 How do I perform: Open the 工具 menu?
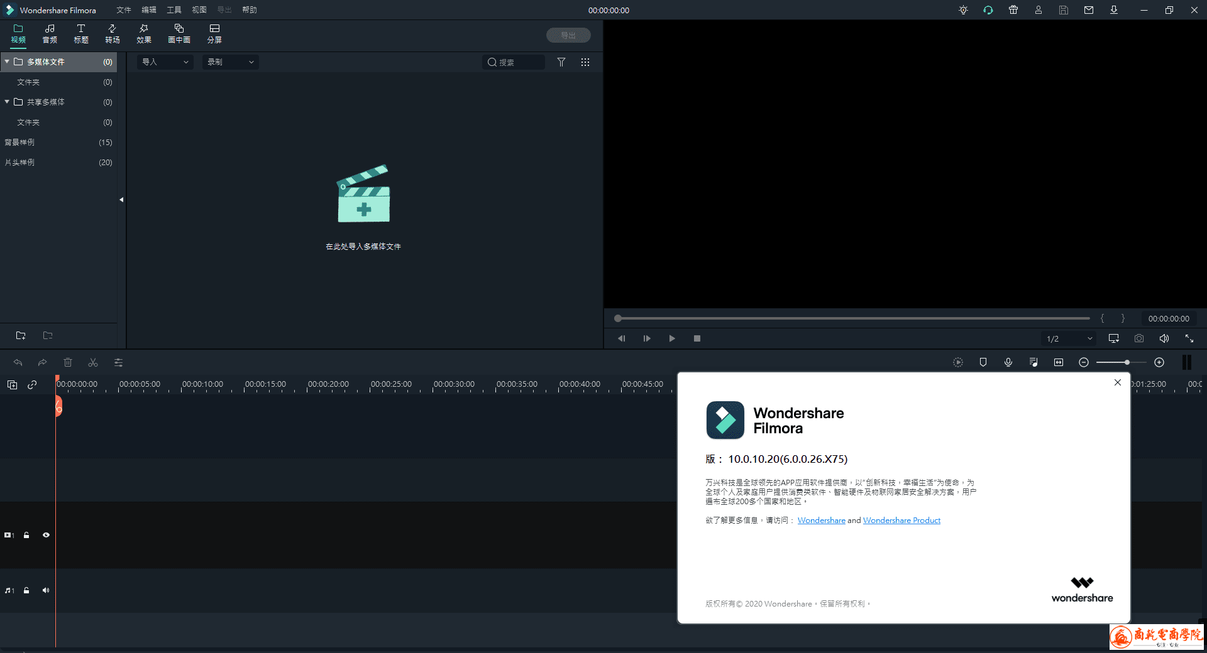tap(174, 10)
